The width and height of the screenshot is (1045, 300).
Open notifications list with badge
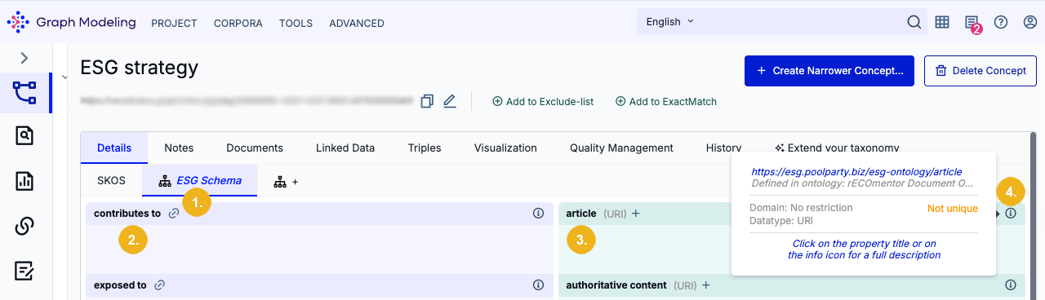click(x=972, y=23)
